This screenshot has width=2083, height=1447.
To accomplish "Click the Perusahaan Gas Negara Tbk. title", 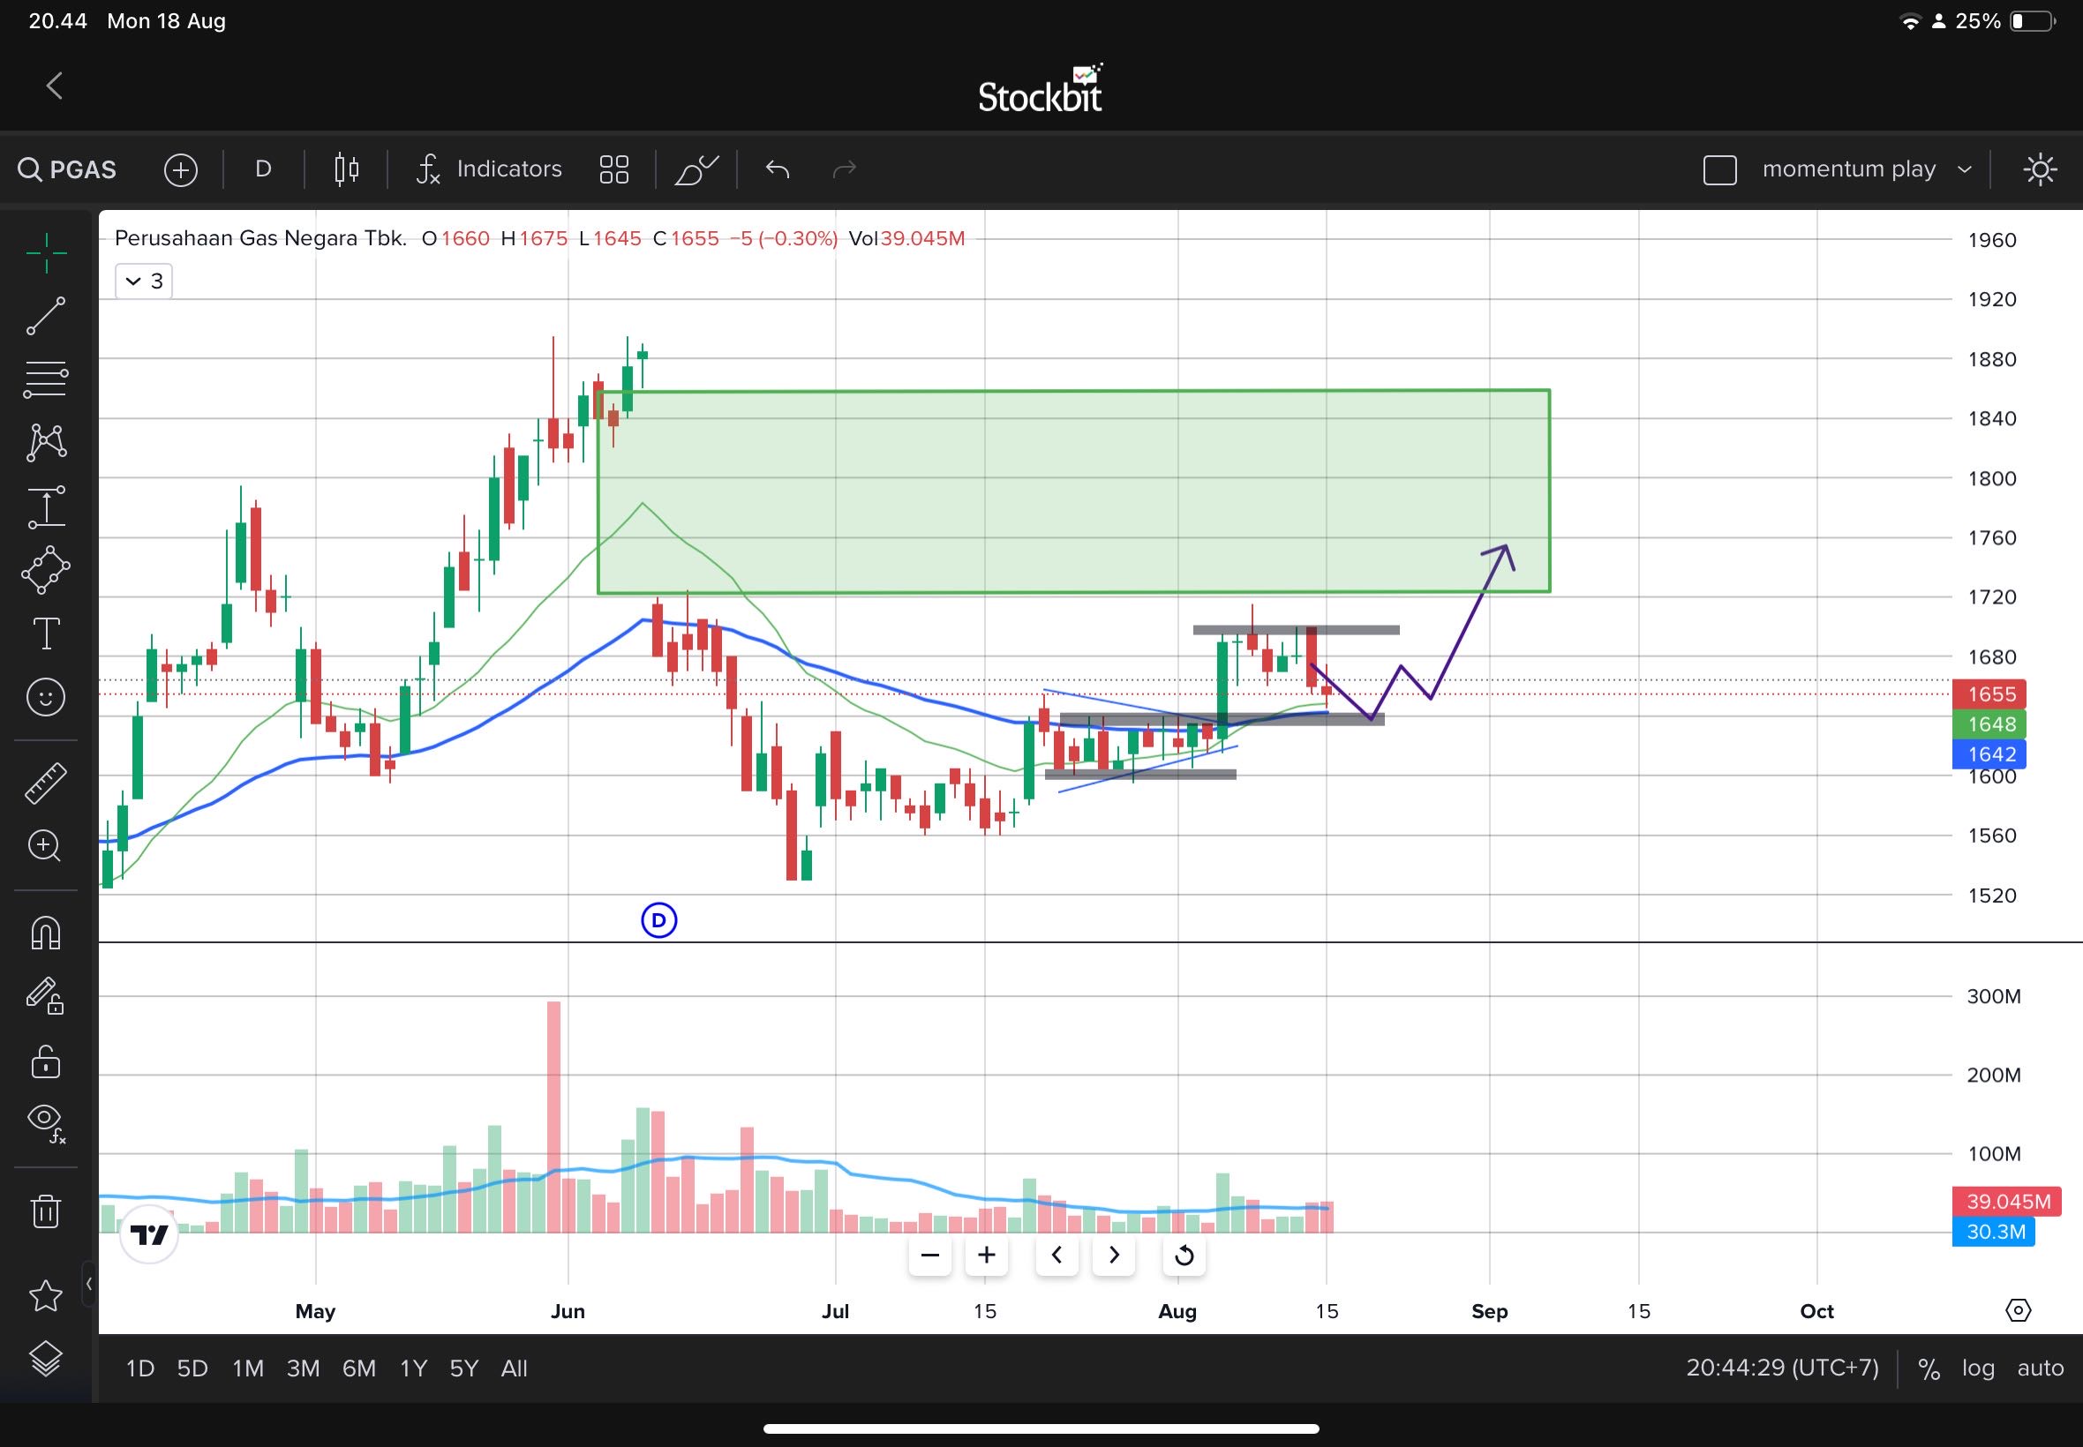I will pyautogui.click(x=261, y=238).
